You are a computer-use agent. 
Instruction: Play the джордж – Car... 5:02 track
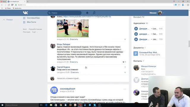[x=136, y=34]
